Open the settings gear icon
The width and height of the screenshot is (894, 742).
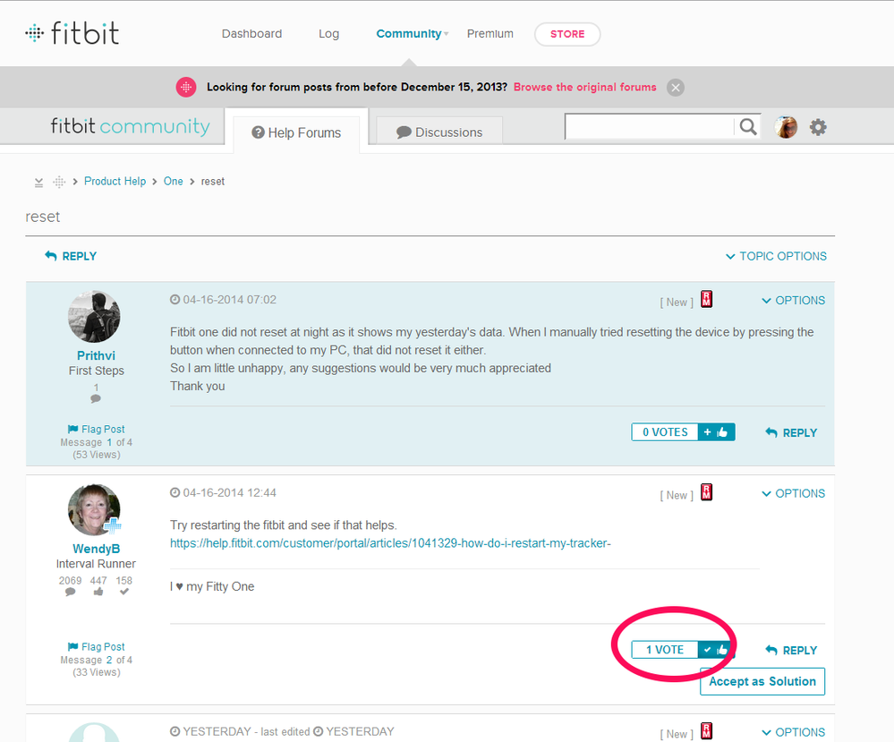tap(818, 127)
